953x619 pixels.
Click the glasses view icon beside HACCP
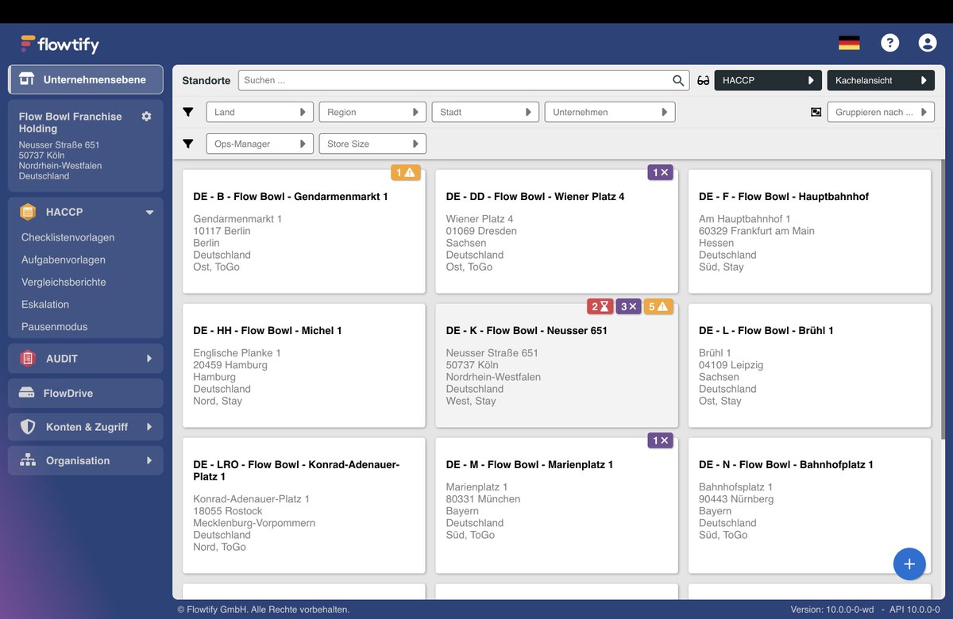click(703, 80)
